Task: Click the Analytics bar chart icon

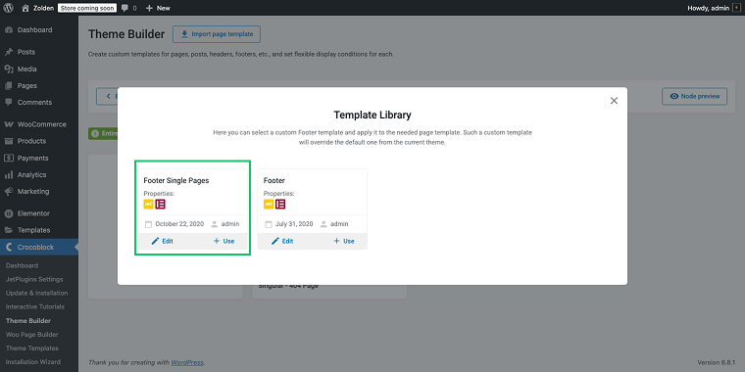Action: coord(8,174)
